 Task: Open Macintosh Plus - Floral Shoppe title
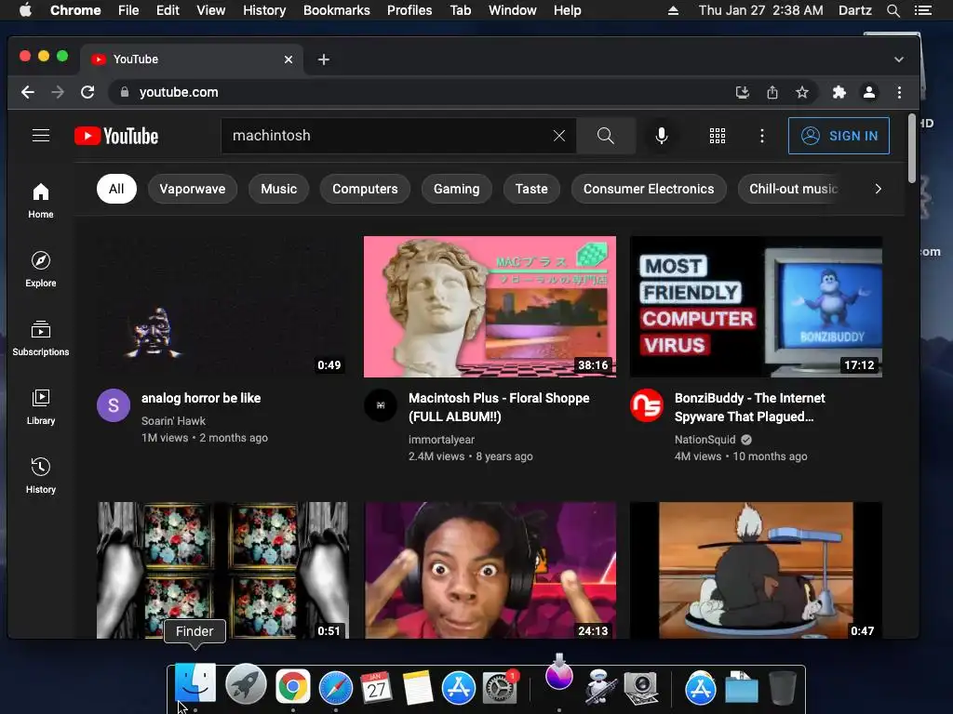tap(499, 407)
